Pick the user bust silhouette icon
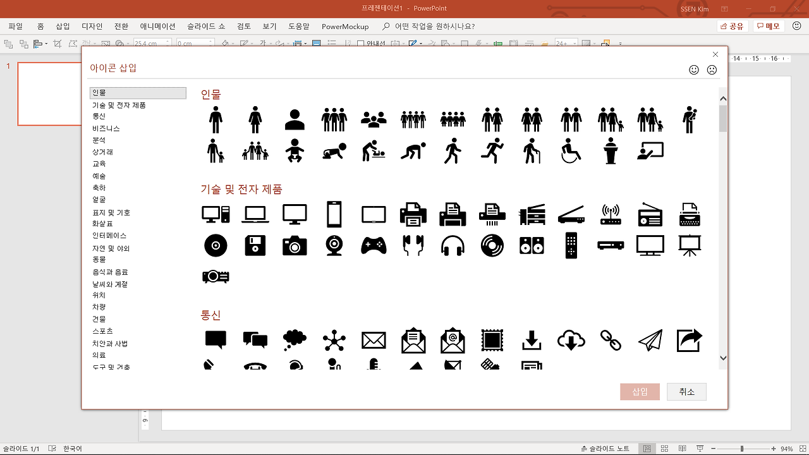 tap(295, 119)
